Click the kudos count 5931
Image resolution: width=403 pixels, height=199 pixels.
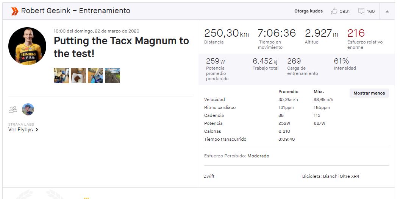pyautogui.click(x=345, y=11)
